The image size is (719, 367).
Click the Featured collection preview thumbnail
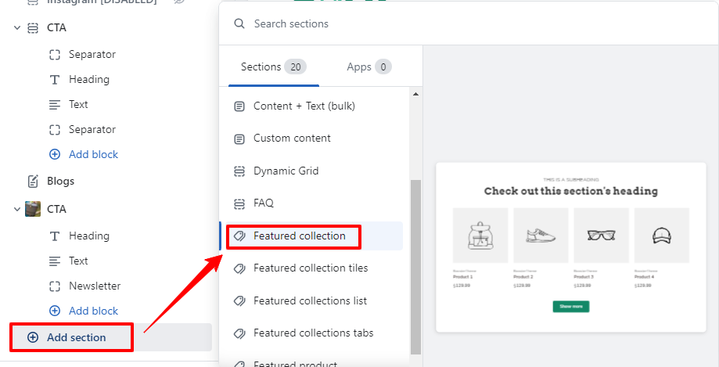click(570, 246)
